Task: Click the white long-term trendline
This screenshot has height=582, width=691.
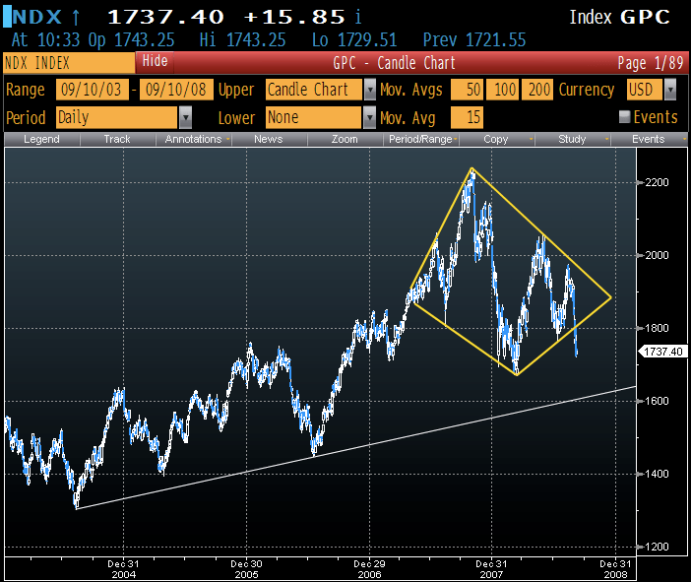Action: [x=356, y=446]
